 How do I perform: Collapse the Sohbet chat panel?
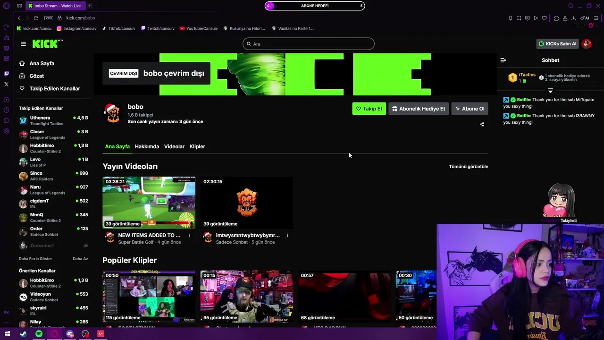click(x=503, y=60)
